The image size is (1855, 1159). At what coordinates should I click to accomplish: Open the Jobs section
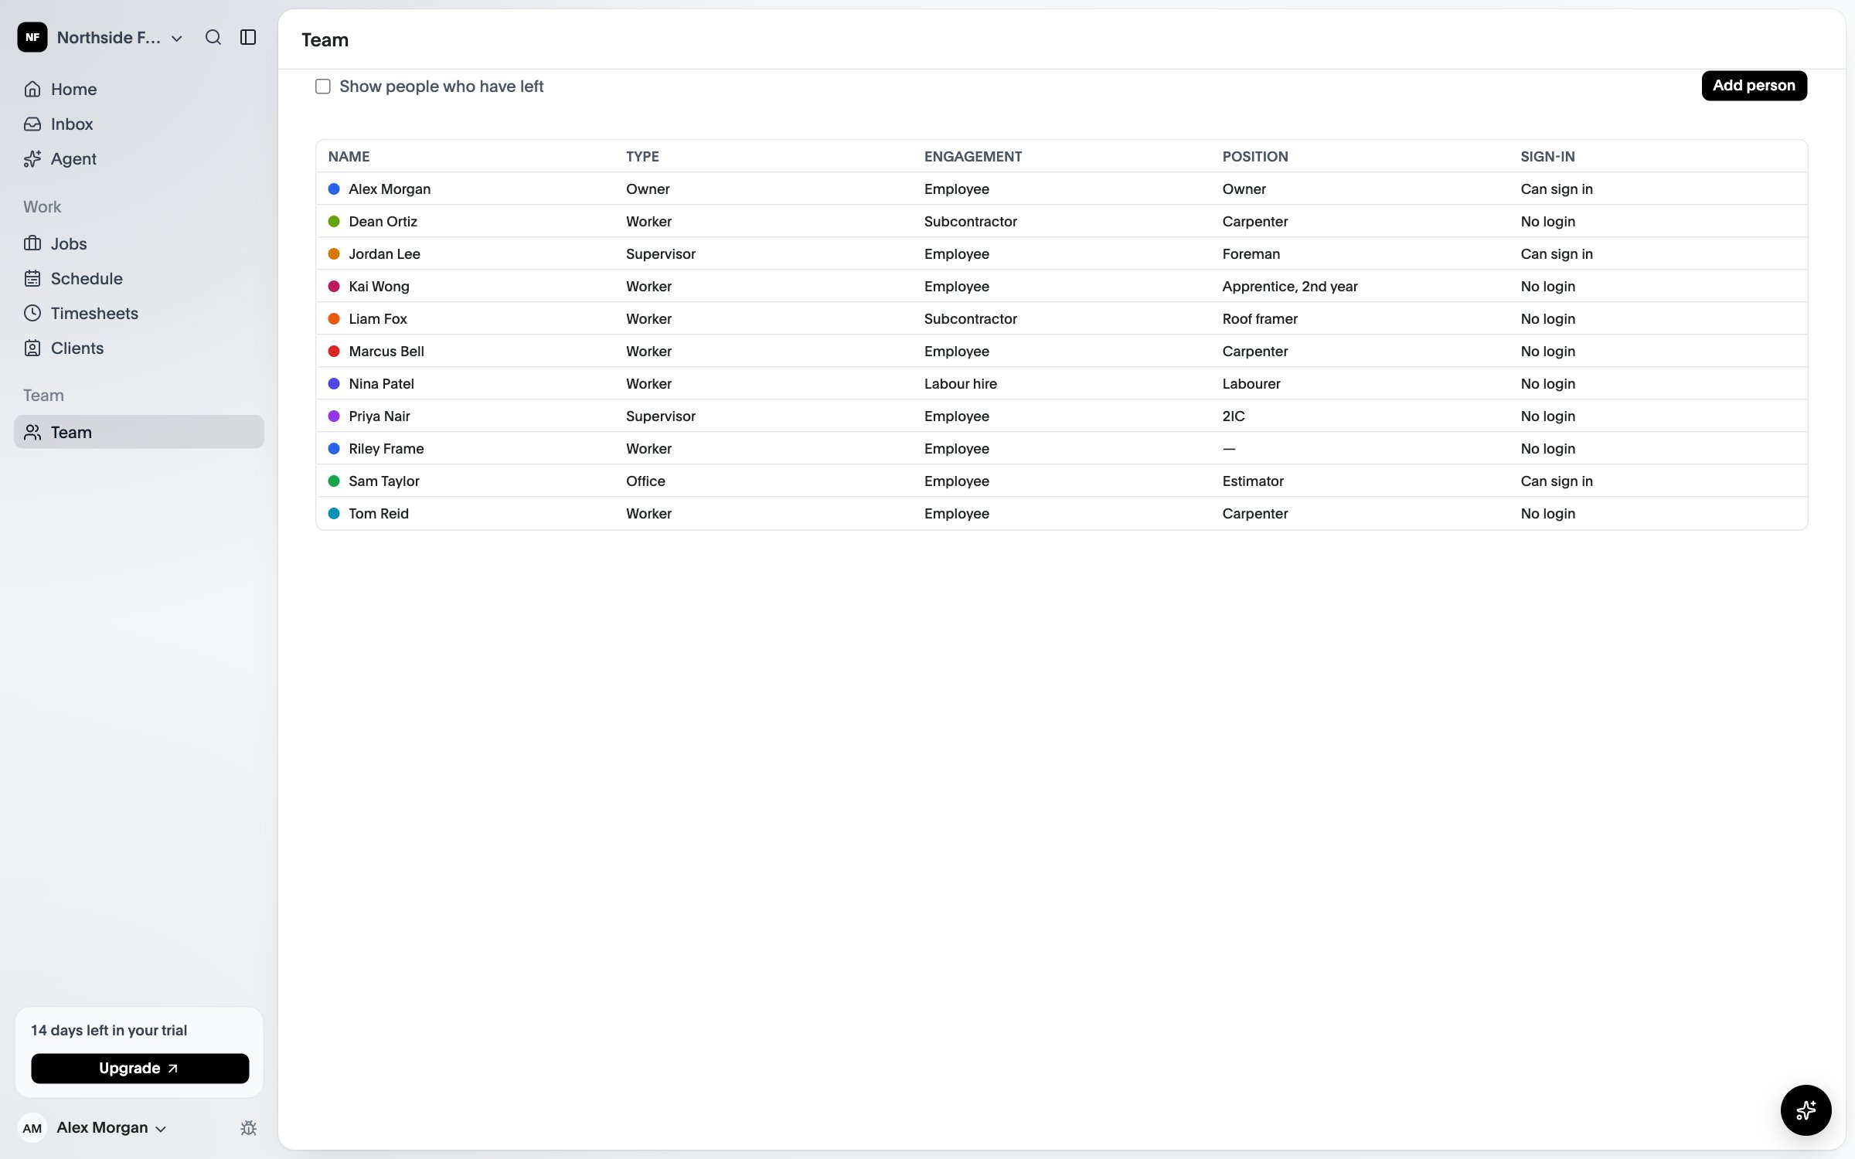(x=139, y=243)
